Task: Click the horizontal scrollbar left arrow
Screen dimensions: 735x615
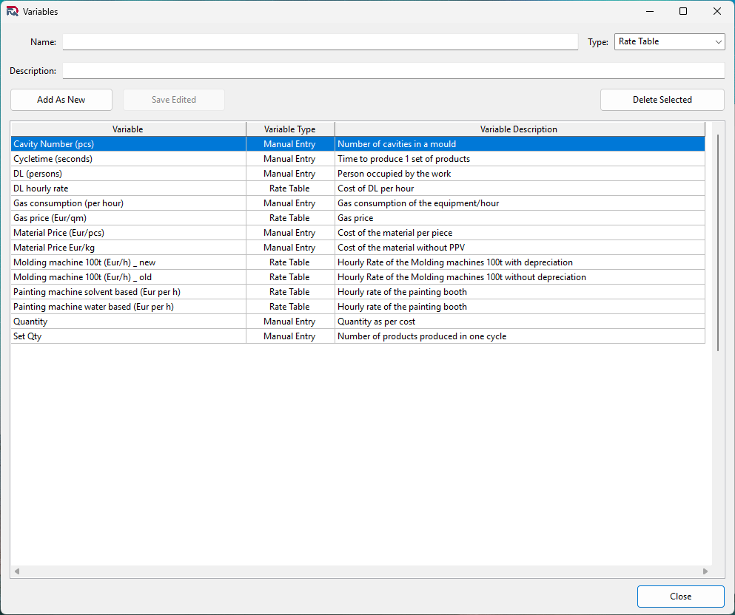Action: click(x=17, y=571)
